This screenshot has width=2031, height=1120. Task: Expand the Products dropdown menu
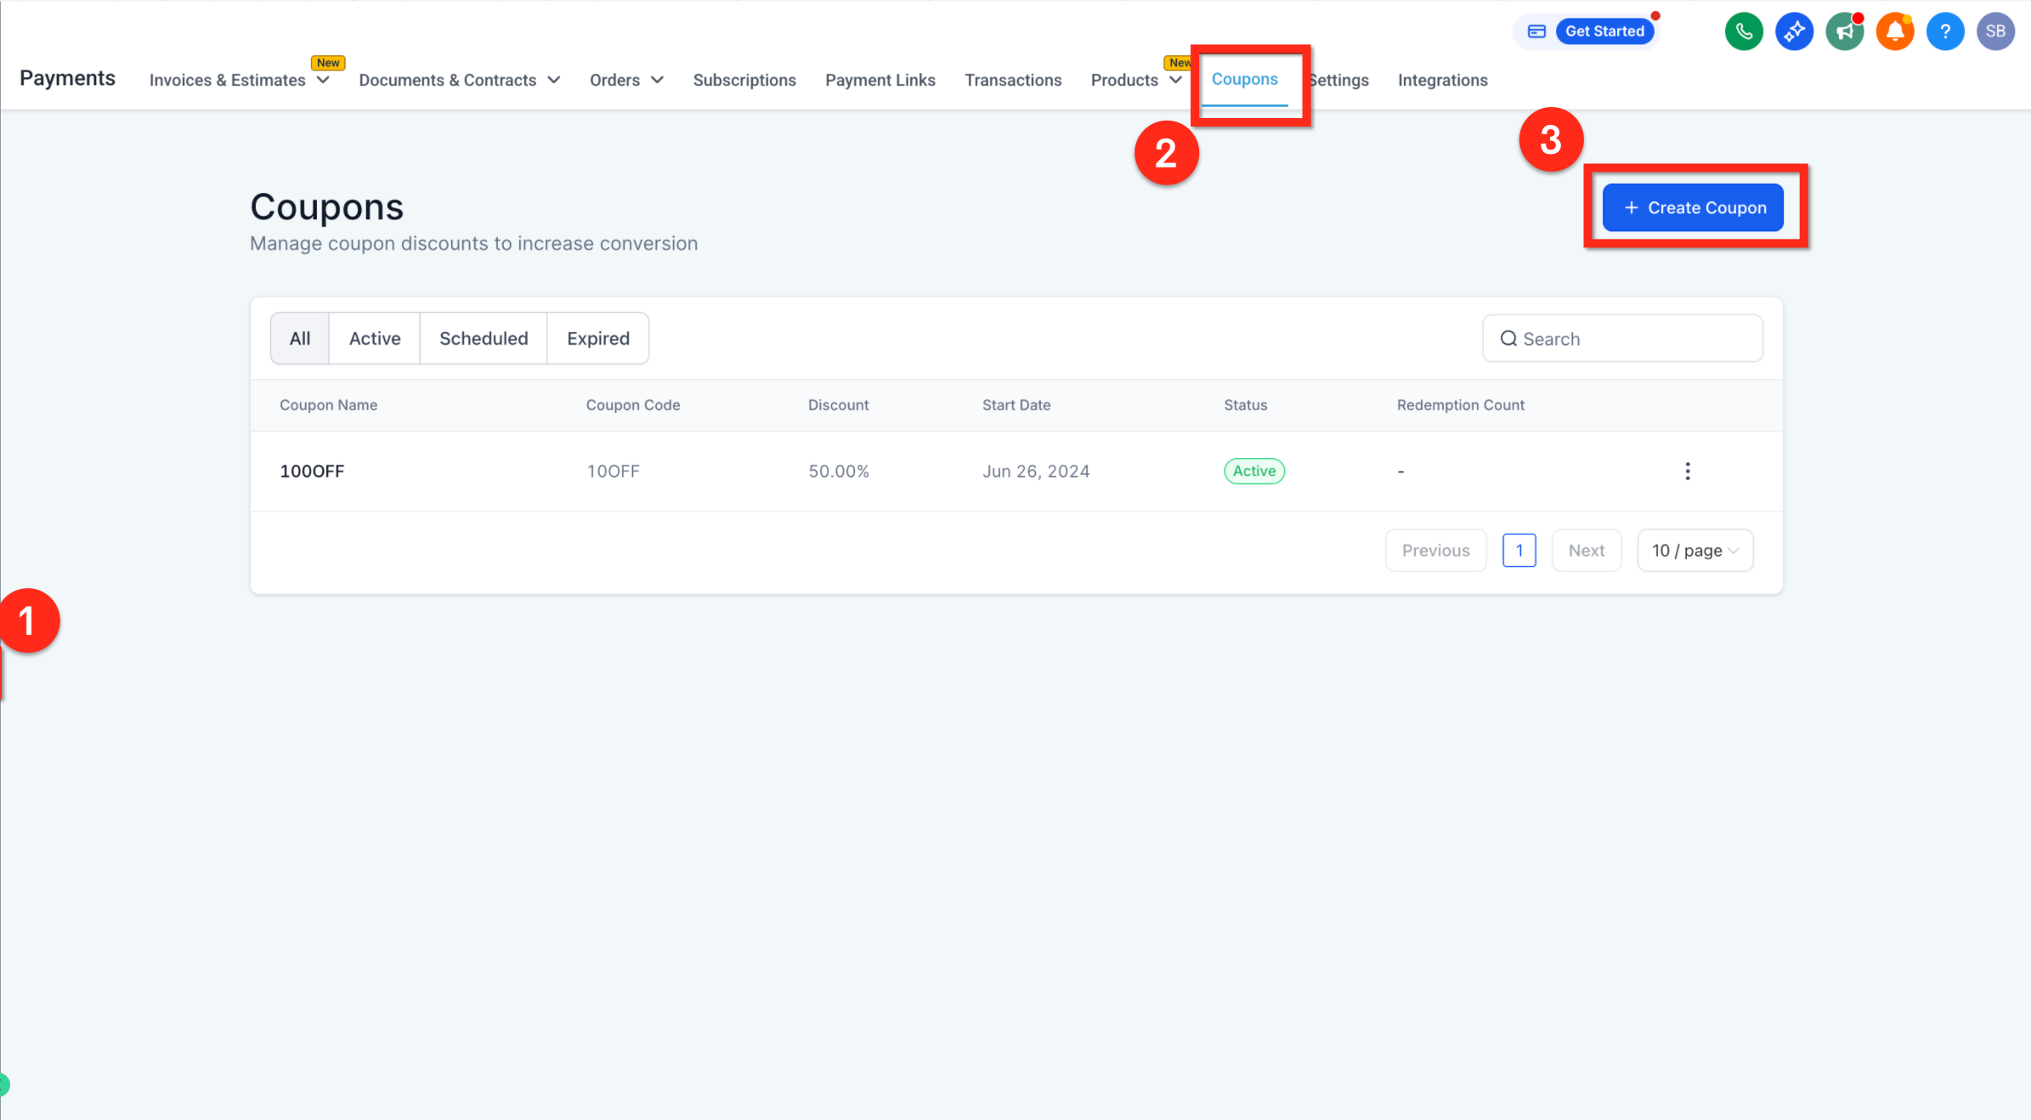[x=1136, y=80]
